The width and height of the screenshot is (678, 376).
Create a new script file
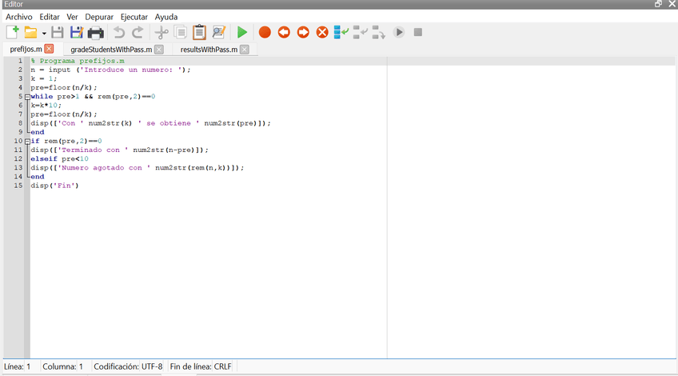click(x=12, y=33)
